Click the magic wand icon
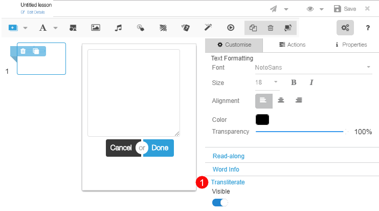Screen dimensions: 379x211 pyautogui.click(x=208, y=28)
